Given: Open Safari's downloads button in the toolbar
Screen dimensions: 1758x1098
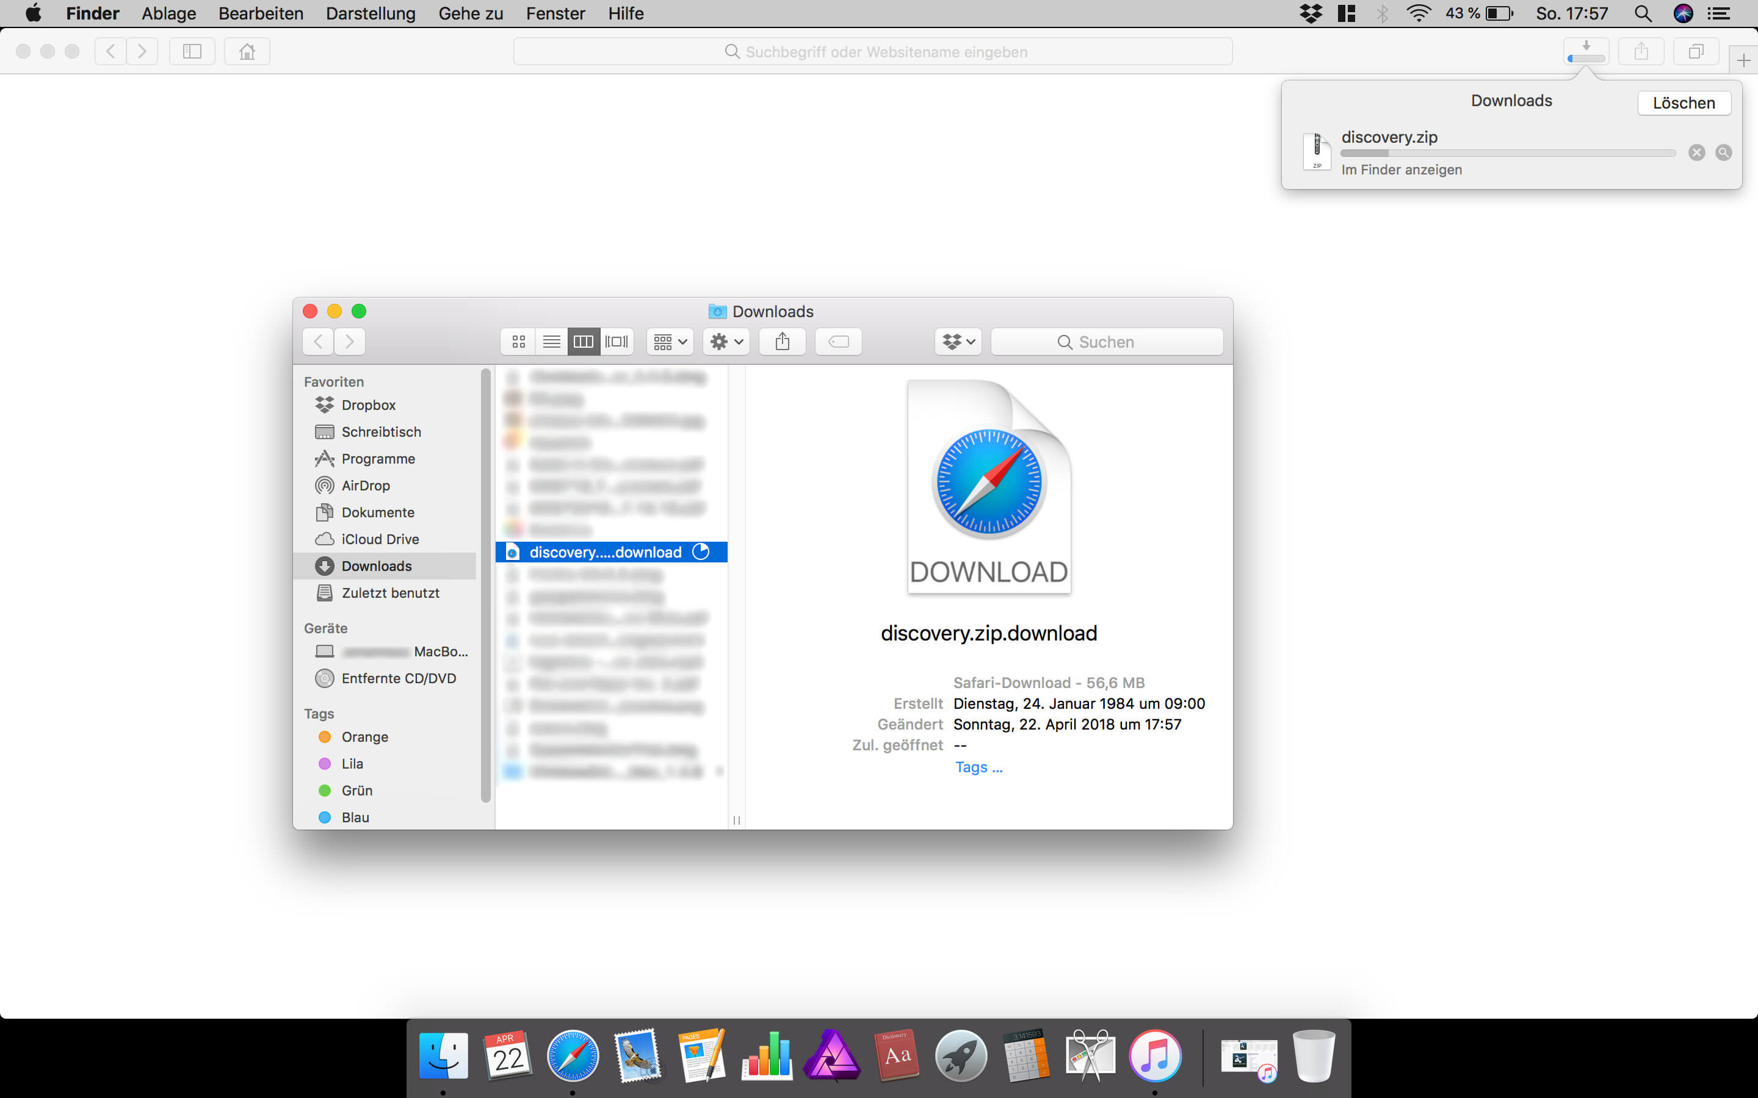Looking at the screenshot, I should click(x=1586, y=52).
